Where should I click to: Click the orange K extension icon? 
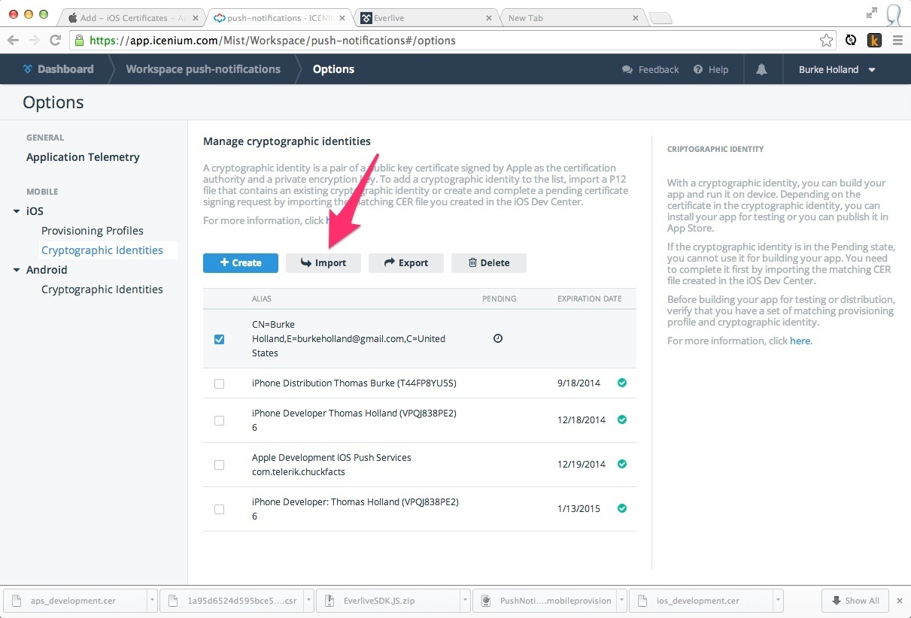[874, 41]
